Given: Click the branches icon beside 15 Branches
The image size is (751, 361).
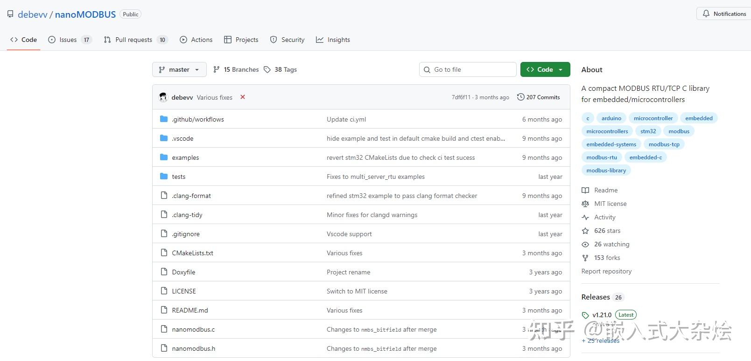Looking at the screenshot, I should 216,69.
